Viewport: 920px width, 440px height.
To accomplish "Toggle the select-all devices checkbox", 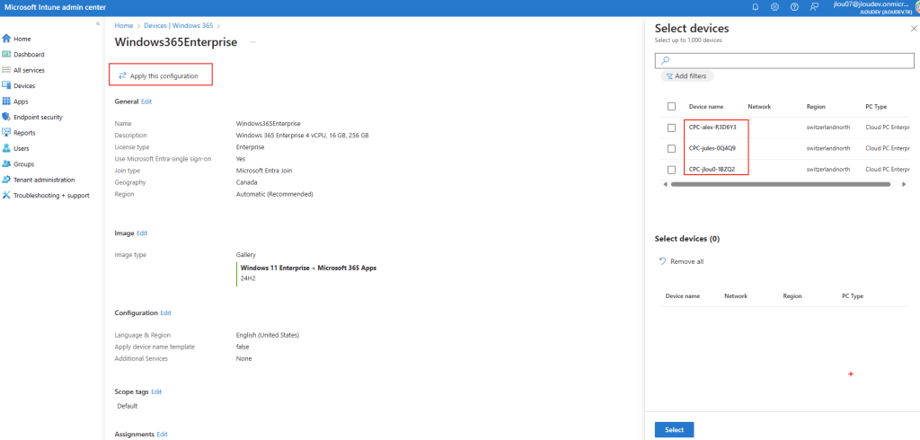I will [671, 106].
